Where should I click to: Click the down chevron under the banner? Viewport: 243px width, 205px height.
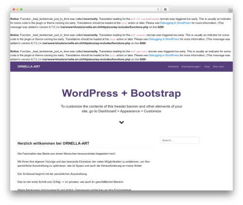[x=121, y=123]
